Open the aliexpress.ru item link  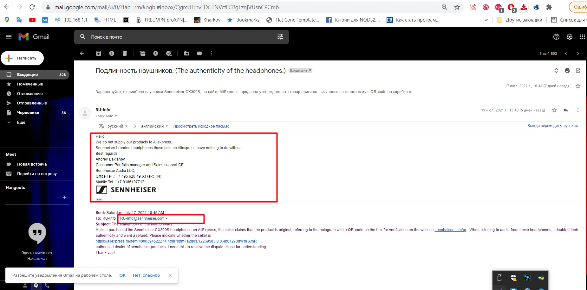176,241
